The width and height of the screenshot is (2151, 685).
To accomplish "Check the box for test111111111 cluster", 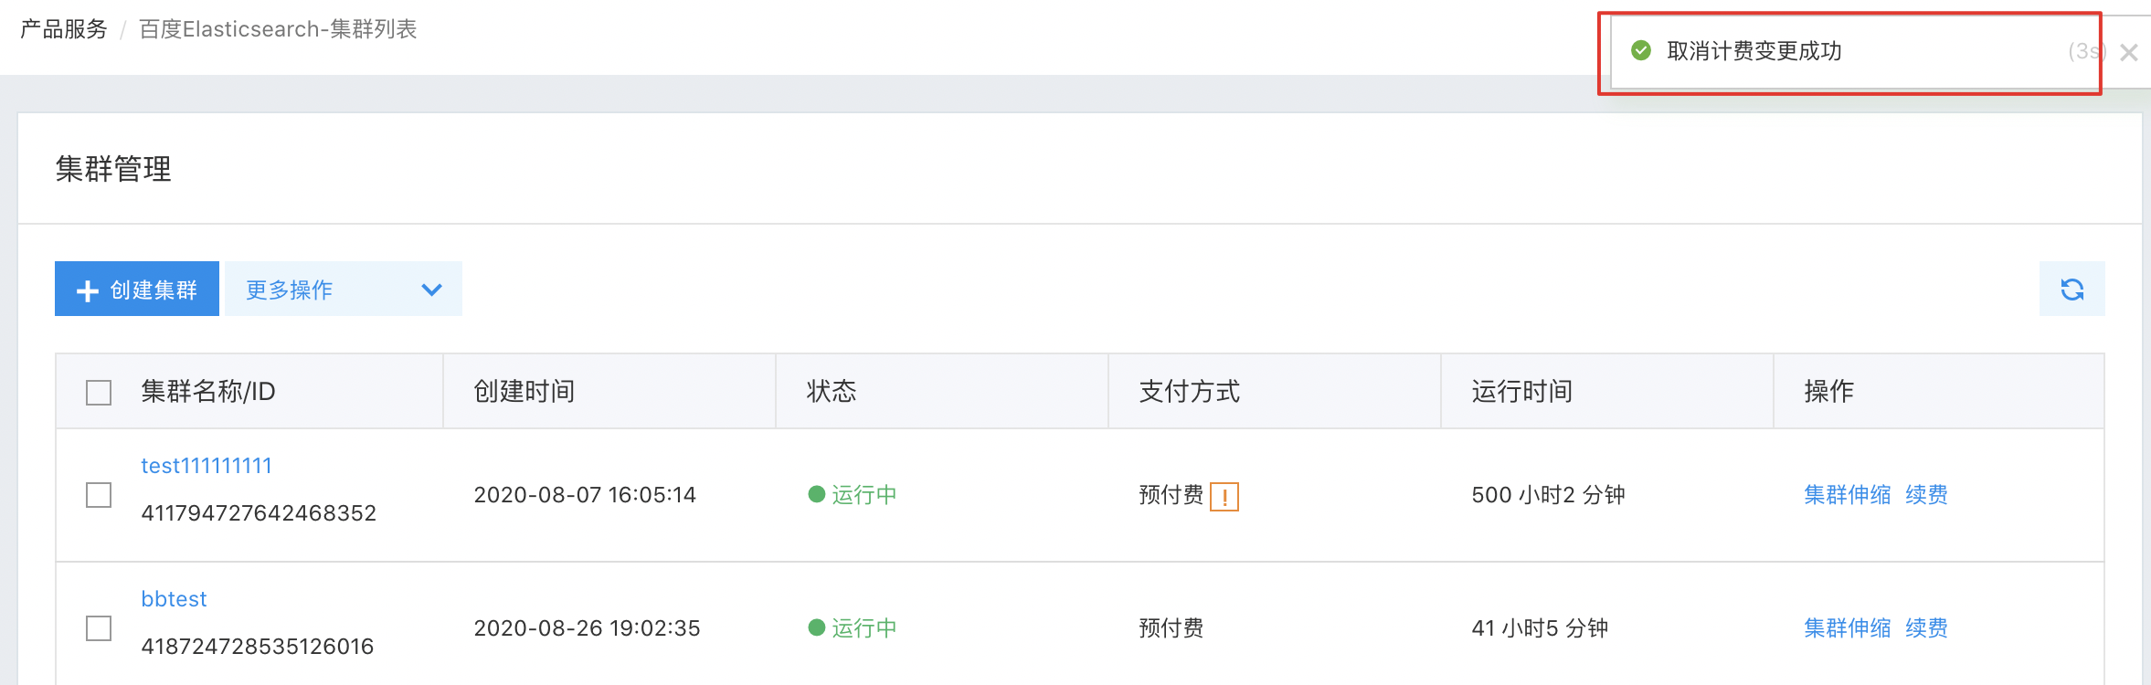I will [99, 495].
